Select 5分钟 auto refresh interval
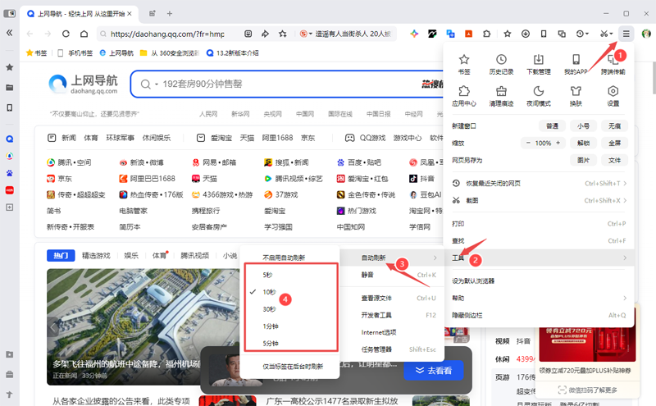The width and height of the screenshot is (656, 406). (291, 343)
